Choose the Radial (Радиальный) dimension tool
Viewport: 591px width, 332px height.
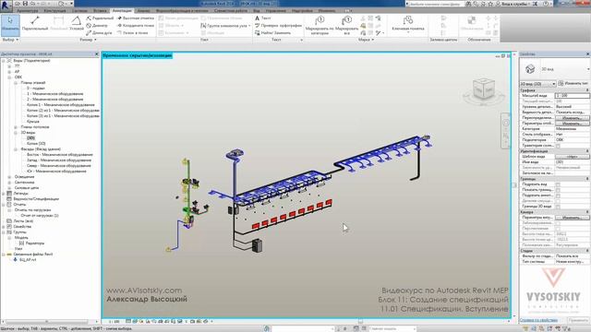(100, 18)
